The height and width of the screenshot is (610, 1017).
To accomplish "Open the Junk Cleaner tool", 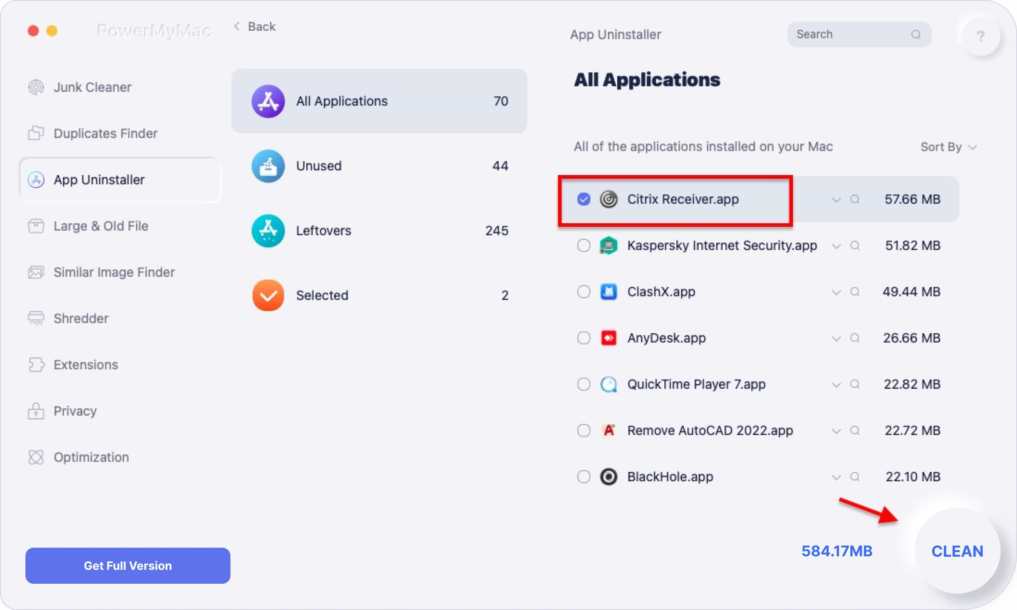I will [92, 86].
